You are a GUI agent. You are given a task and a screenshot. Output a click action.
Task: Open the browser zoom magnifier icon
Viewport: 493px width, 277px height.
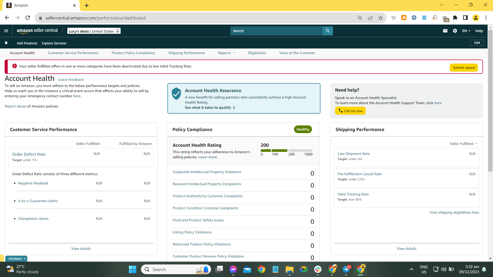point(360,18)
